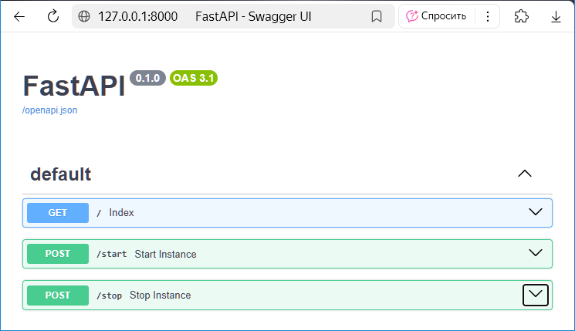575x331 pixels.
Task: Click the POST badge for /start
Action: point(58,254)
